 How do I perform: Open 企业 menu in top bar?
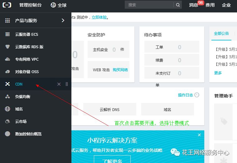point(226,5)
